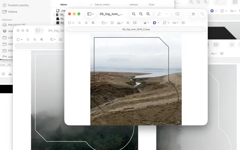
Task: Sort Finder list by Název column
Action: click(x=64, y=4)
